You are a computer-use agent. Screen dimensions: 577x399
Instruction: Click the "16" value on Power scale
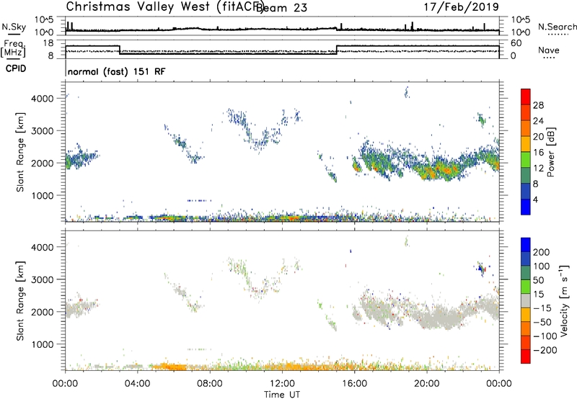pos(538,153)
